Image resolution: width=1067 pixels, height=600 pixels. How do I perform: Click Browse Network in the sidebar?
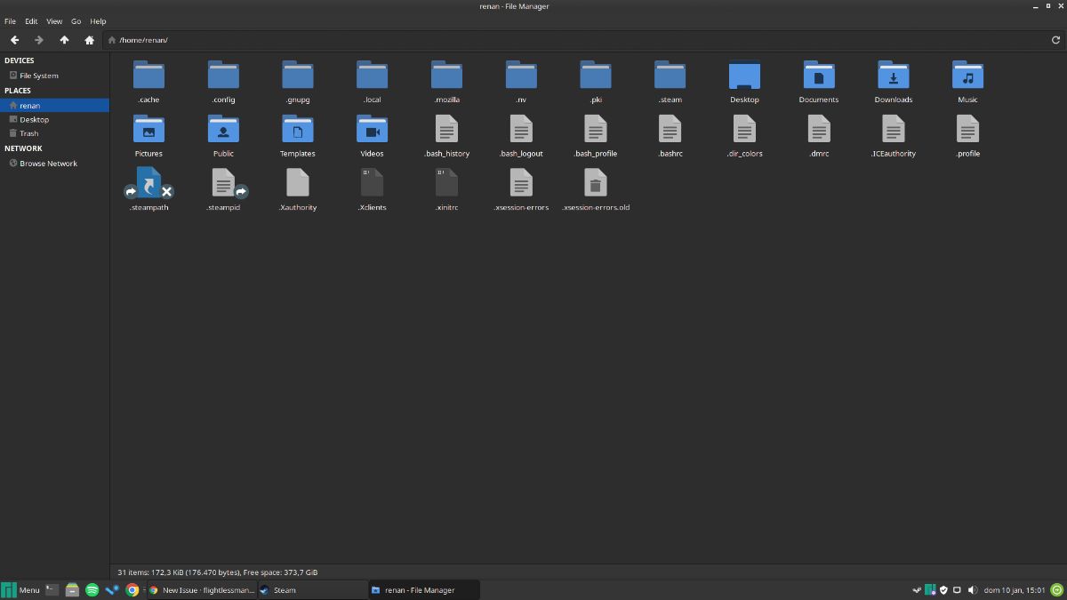pos(50,163)
